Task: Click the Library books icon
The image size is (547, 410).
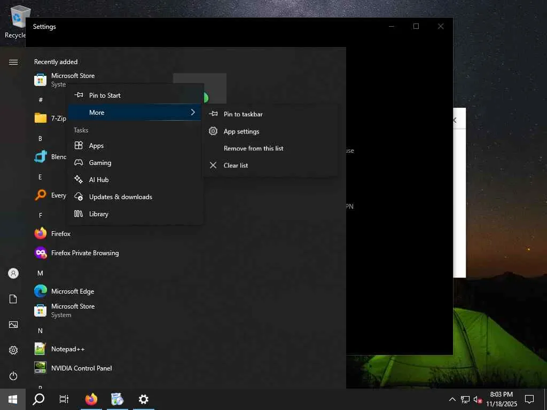Action: tap(79, 214)
